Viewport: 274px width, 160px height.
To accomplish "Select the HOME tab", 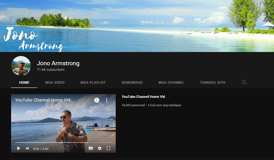I will pyautogui.click(x=24, y=82).
